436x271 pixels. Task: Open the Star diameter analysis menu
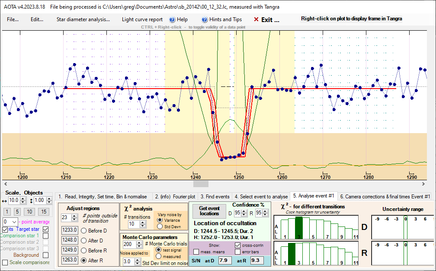pos(83,19)
